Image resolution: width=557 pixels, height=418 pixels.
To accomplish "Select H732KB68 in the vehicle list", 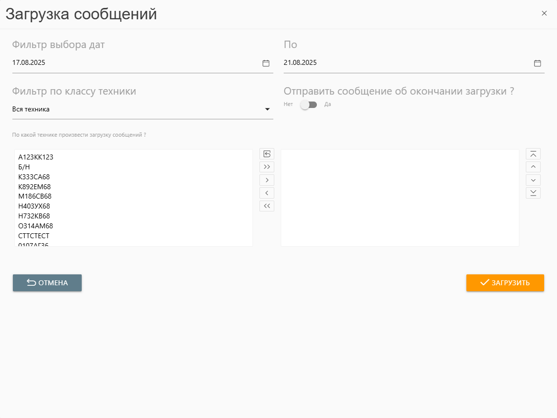I will pyautogui.click(x=134, y=216).
